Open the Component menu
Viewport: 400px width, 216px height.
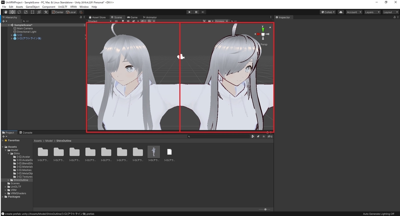[49, 7]
